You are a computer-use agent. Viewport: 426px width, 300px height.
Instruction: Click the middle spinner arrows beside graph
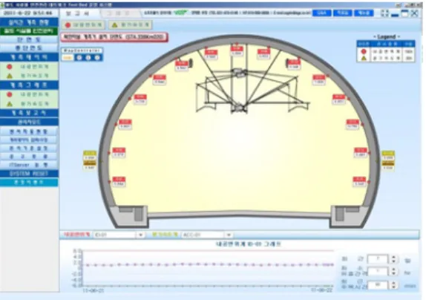coord(393,272)
